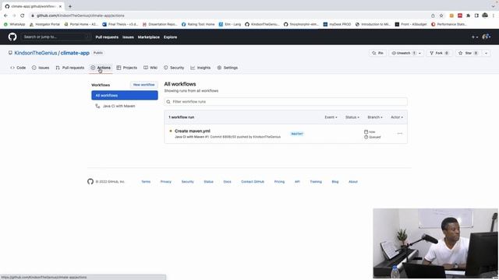Open the WhatsApp bookmark
Screen dimensions: 499x280
[x=14, y=24]
